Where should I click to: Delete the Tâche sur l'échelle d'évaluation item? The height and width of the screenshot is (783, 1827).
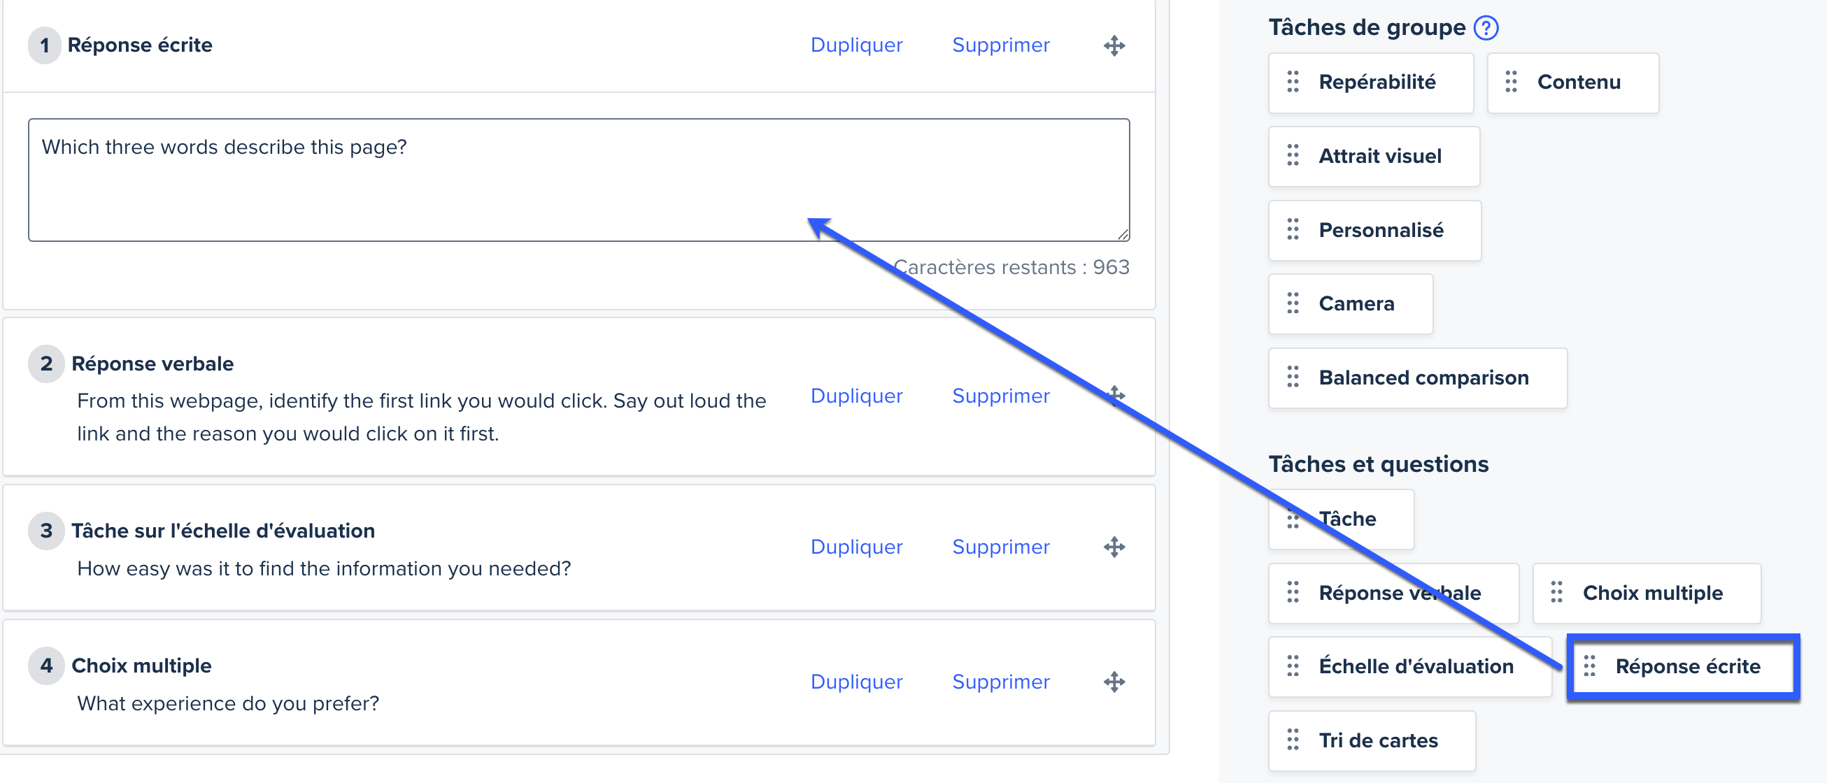(1000, 547)
